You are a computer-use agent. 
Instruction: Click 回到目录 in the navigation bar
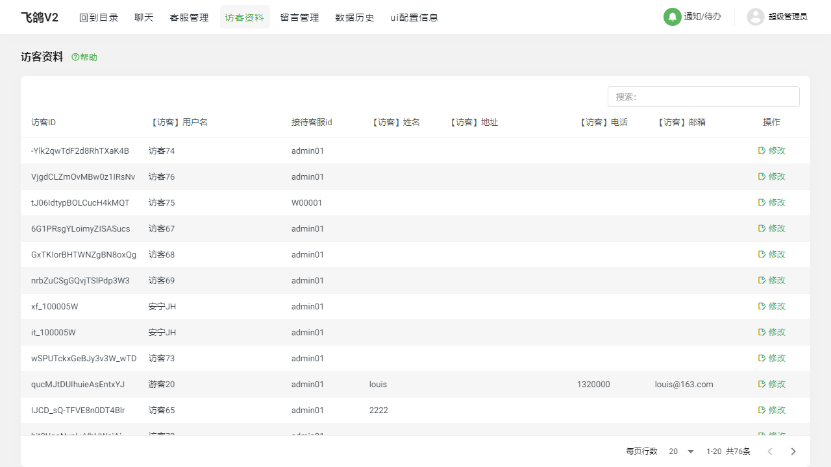99,18
